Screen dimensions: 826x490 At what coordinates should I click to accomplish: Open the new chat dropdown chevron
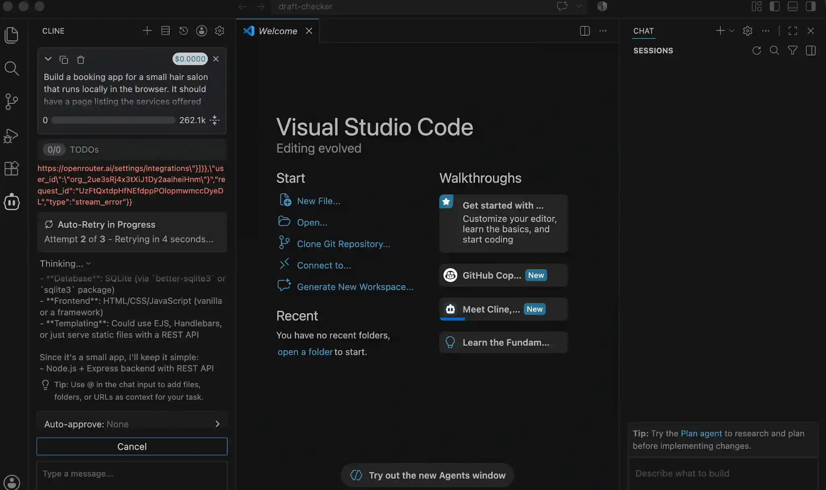pyautogui.click(x=732, y=31)
